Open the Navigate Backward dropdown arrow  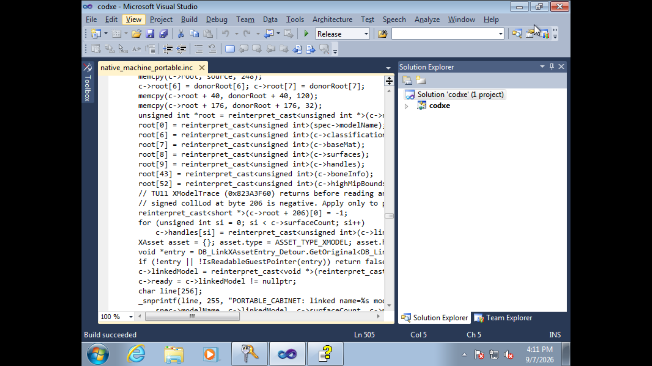click(278, 34)
